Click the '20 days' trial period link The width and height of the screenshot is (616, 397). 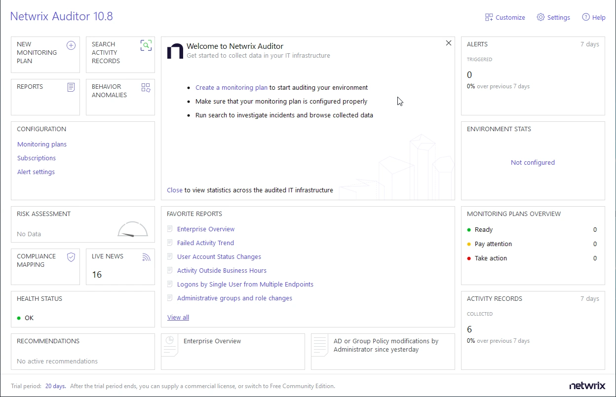[55, 386]
